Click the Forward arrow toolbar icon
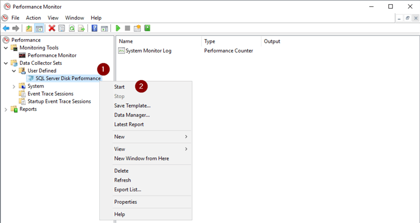 (x=15, y=28)
